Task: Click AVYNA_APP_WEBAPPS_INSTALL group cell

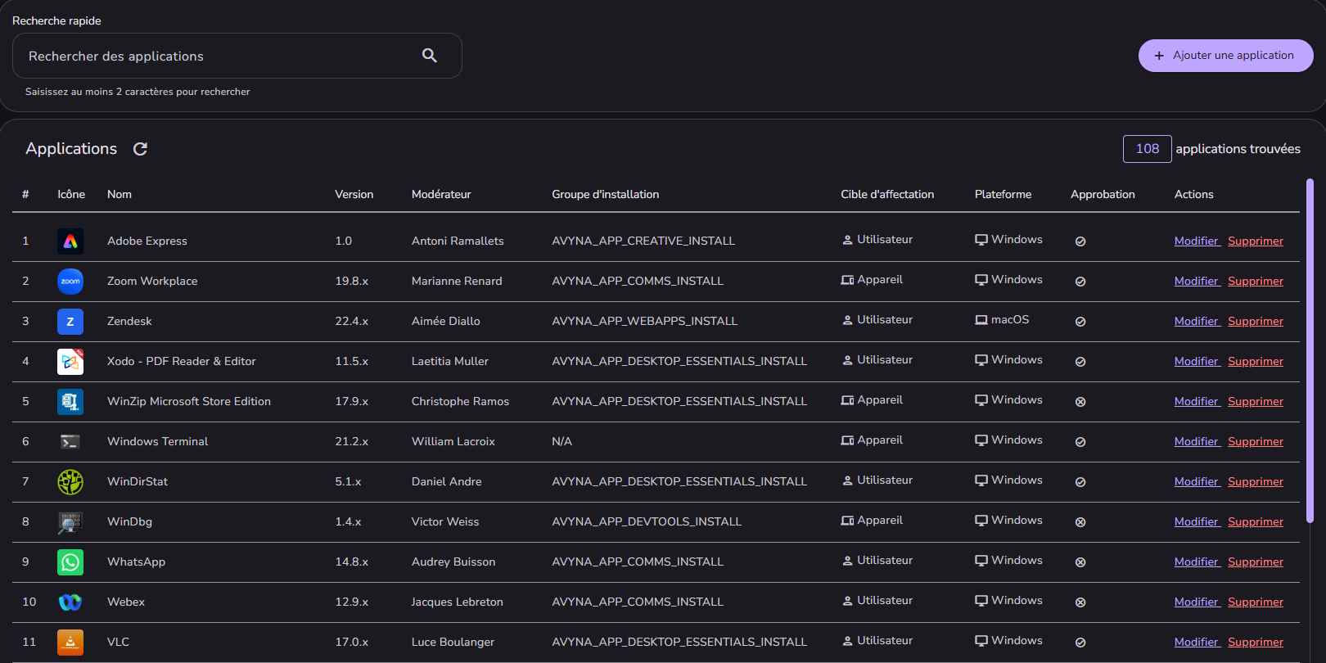Action: click(645, 321)
